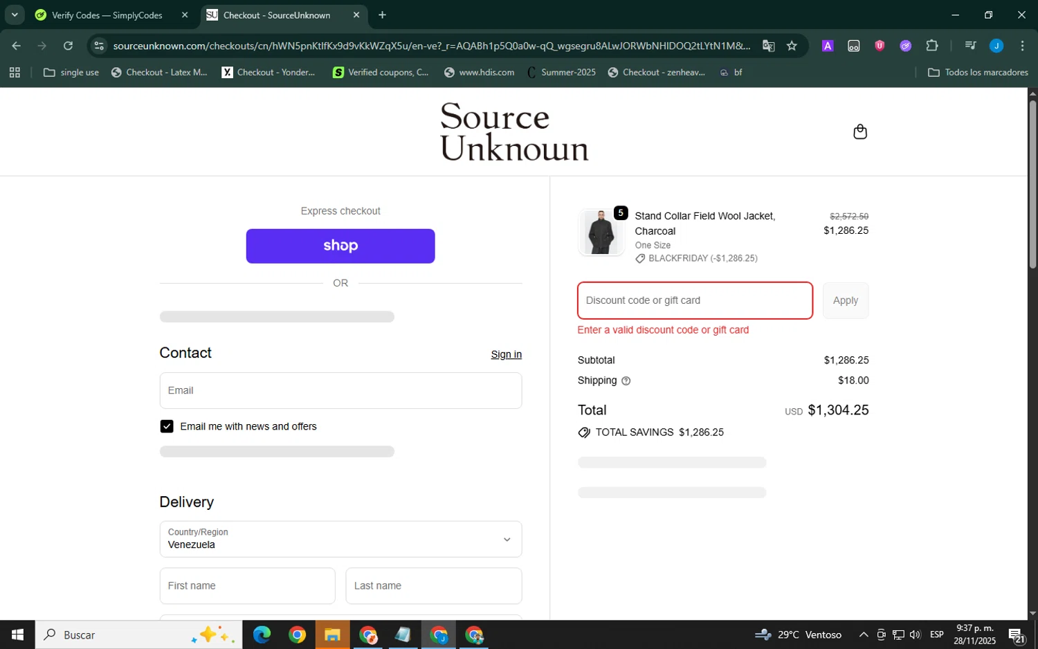
Task: Click the address bar URL
Action: click(x=430, y=46)
